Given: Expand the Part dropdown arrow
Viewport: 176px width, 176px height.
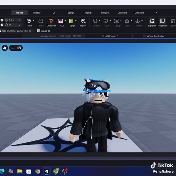Looking at the screenshot, I should (34, 21).
